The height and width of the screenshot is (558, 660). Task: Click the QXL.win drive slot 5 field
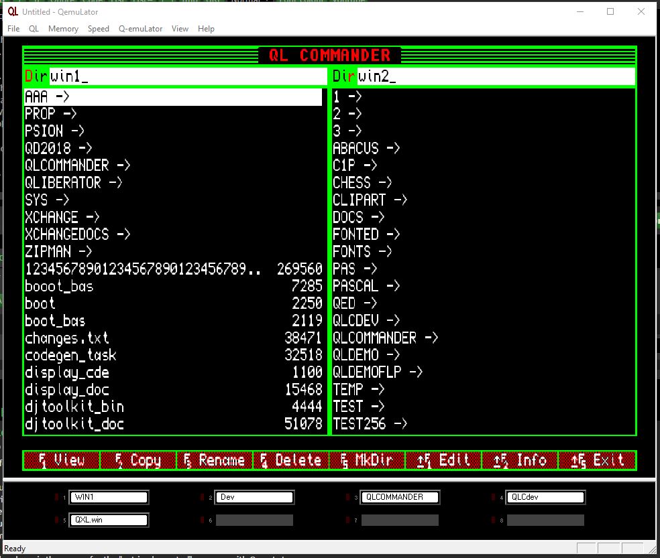coord(109,520)
